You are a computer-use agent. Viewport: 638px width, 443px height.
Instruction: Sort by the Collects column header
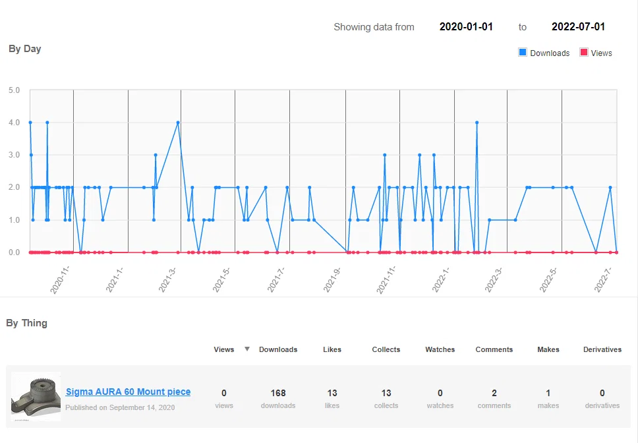point(386,349)
